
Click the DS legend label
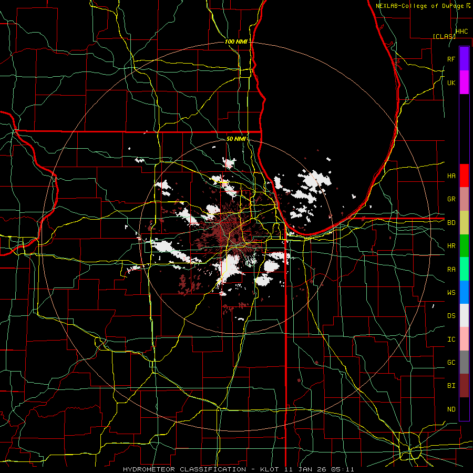(451, 316)
